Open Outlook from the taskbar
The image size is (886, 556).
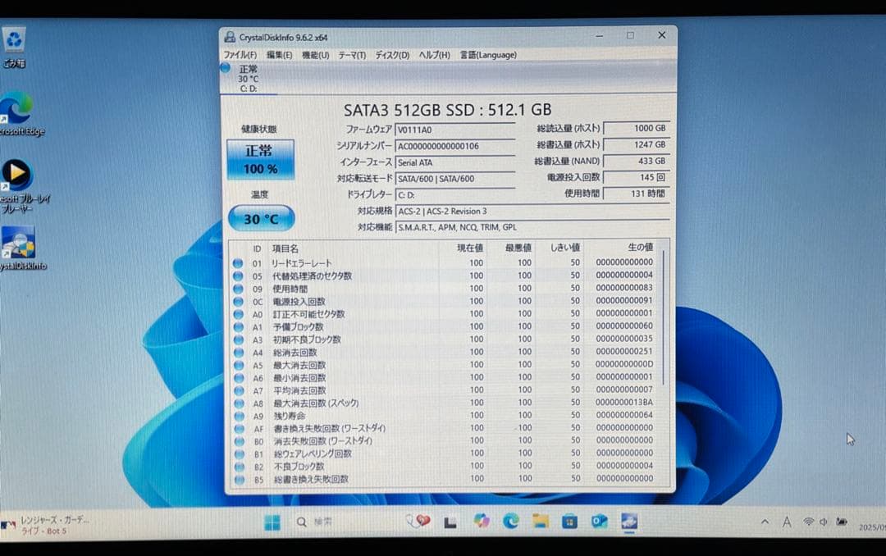coord(601,521)
